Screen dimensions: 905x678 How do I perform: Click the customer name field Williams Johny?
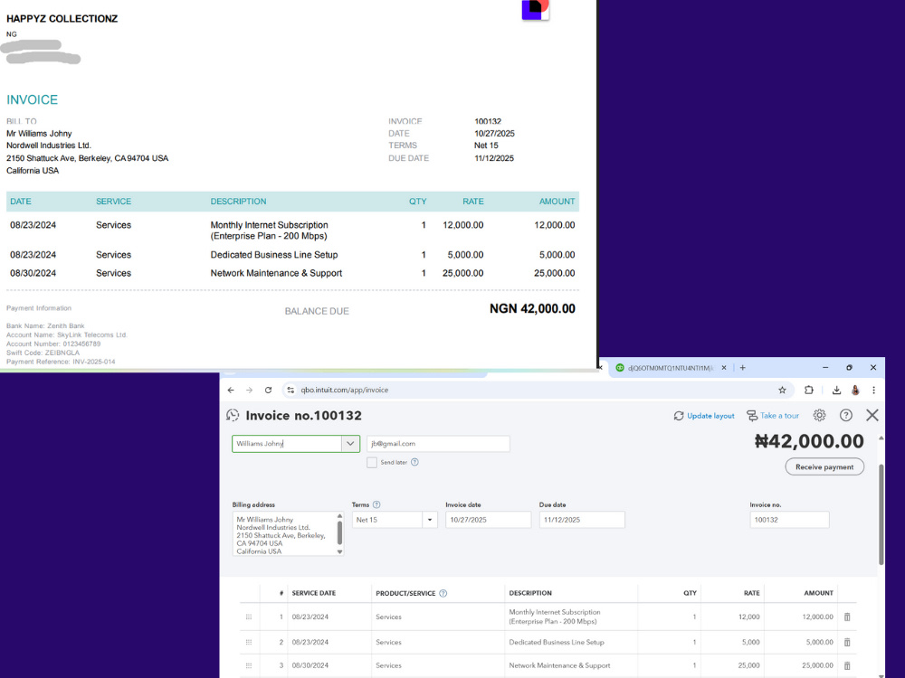(287, 443)
